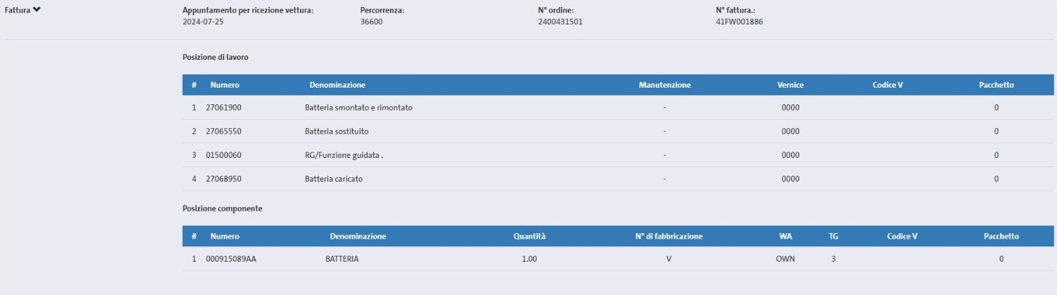Select the Batteria caricato row
The image size is (1057, 295).
coord(334,179)
